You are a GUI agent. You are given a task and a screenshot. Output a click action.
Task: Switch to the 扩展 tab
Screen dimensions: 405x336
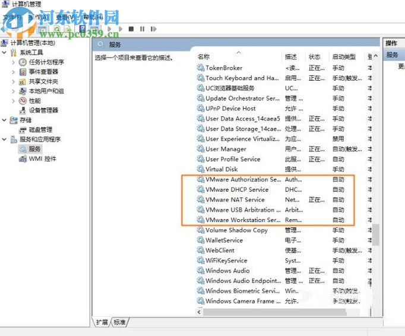point(102,322)
